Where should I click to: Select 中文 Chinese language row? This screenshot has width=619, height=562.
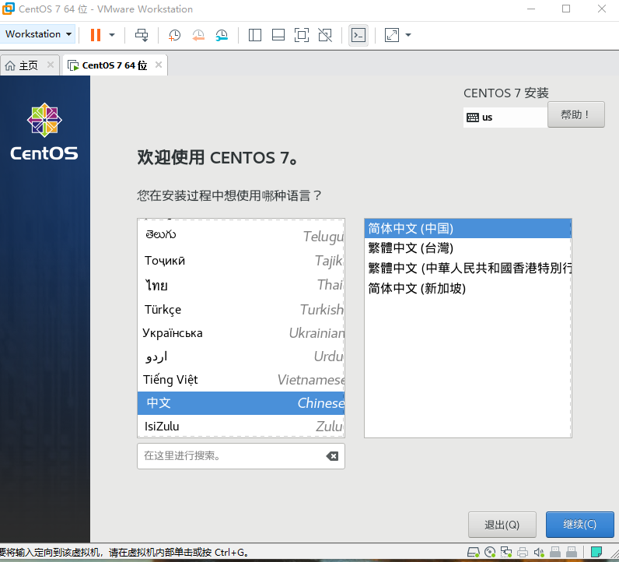pos(241,403)
